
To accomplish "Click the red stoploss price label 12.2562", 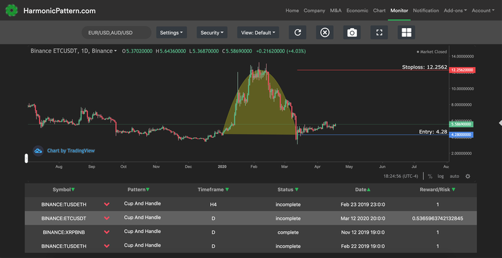I will (x=462, y=70).
